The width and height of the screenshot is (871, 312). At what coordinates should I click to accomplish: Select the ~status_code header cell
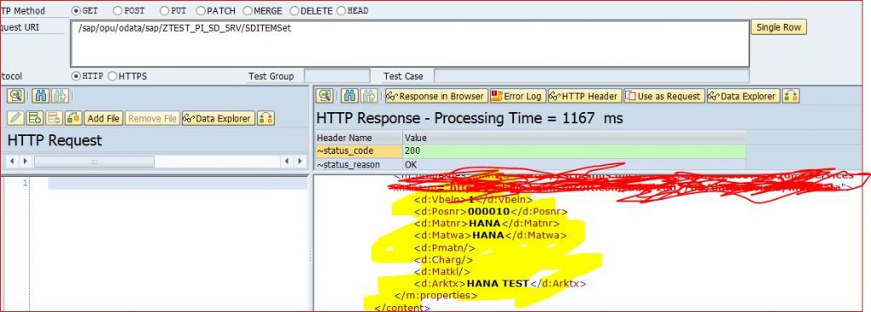pos(359,151)
